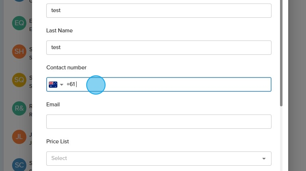Expand the Price List arrow

(264, 159)
